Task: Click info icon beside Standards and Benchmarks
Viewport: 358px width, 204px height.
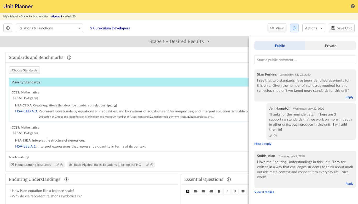Action: (69, 58)
